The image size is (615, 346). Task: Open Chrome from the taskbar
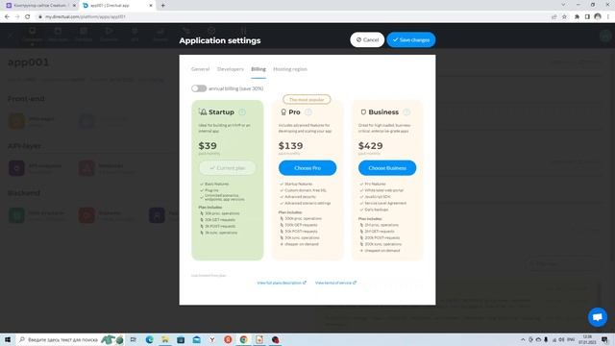click(243, 339)
